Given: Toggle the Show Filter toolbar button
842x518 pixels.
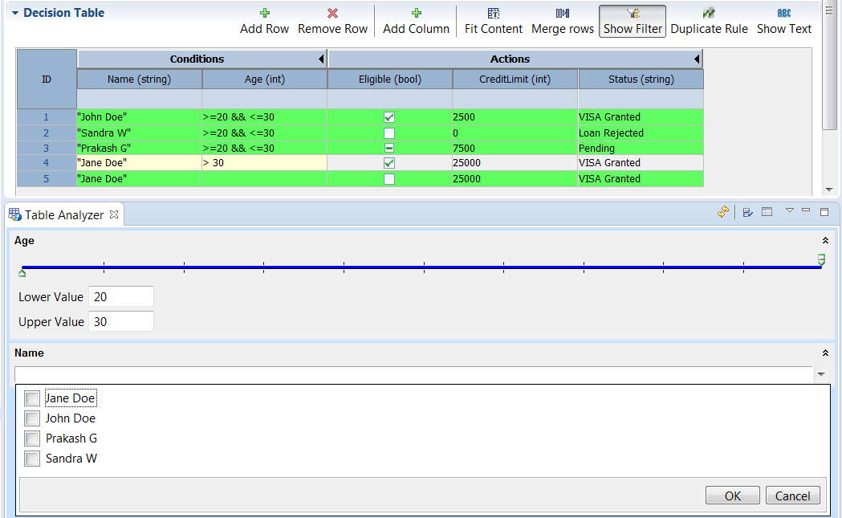Looking at the screenshot, I should click(x=633, y=21).
